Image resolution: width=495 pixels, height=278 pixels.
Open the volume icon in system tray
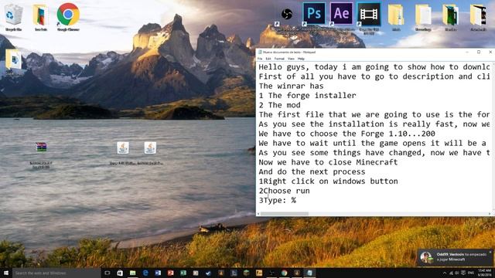(x=457, y=273)
